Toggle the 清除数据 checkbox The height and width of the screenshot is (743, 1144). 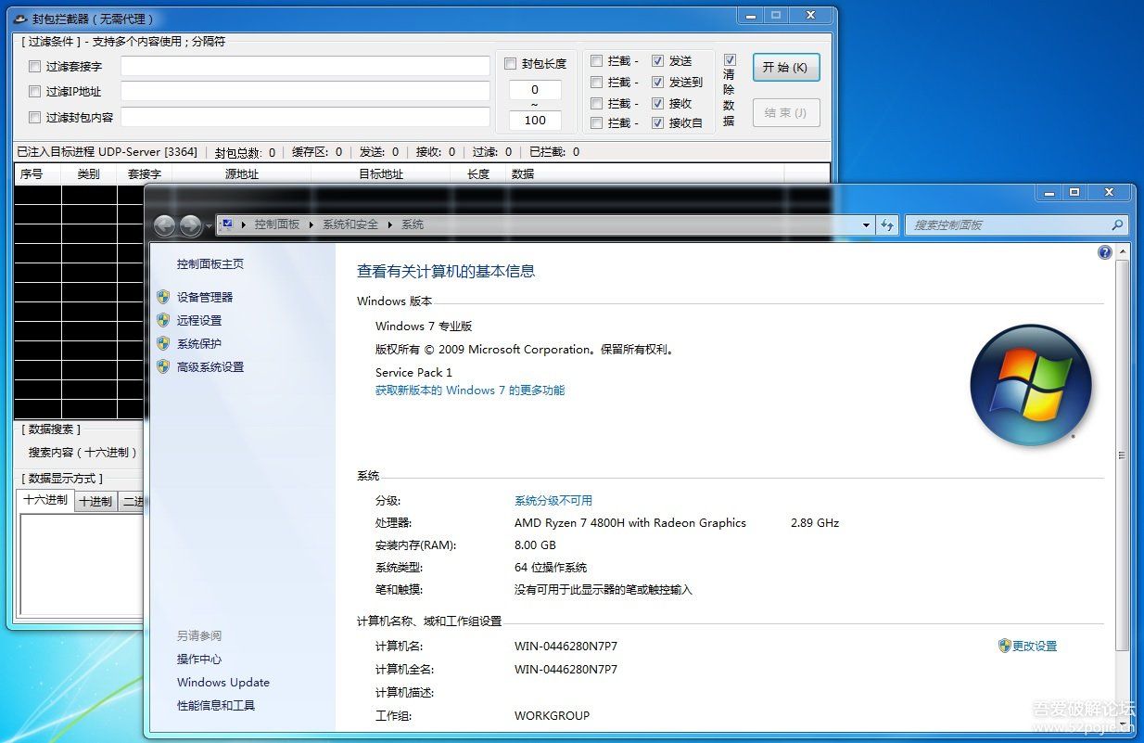pos(730,60)
